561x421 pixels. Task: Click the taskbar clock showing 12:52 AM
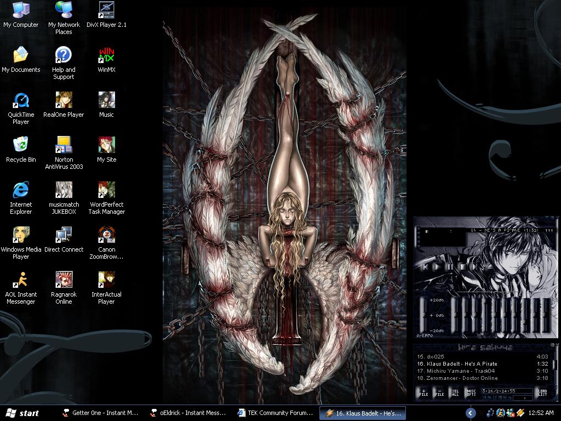(x=541, y=413)
